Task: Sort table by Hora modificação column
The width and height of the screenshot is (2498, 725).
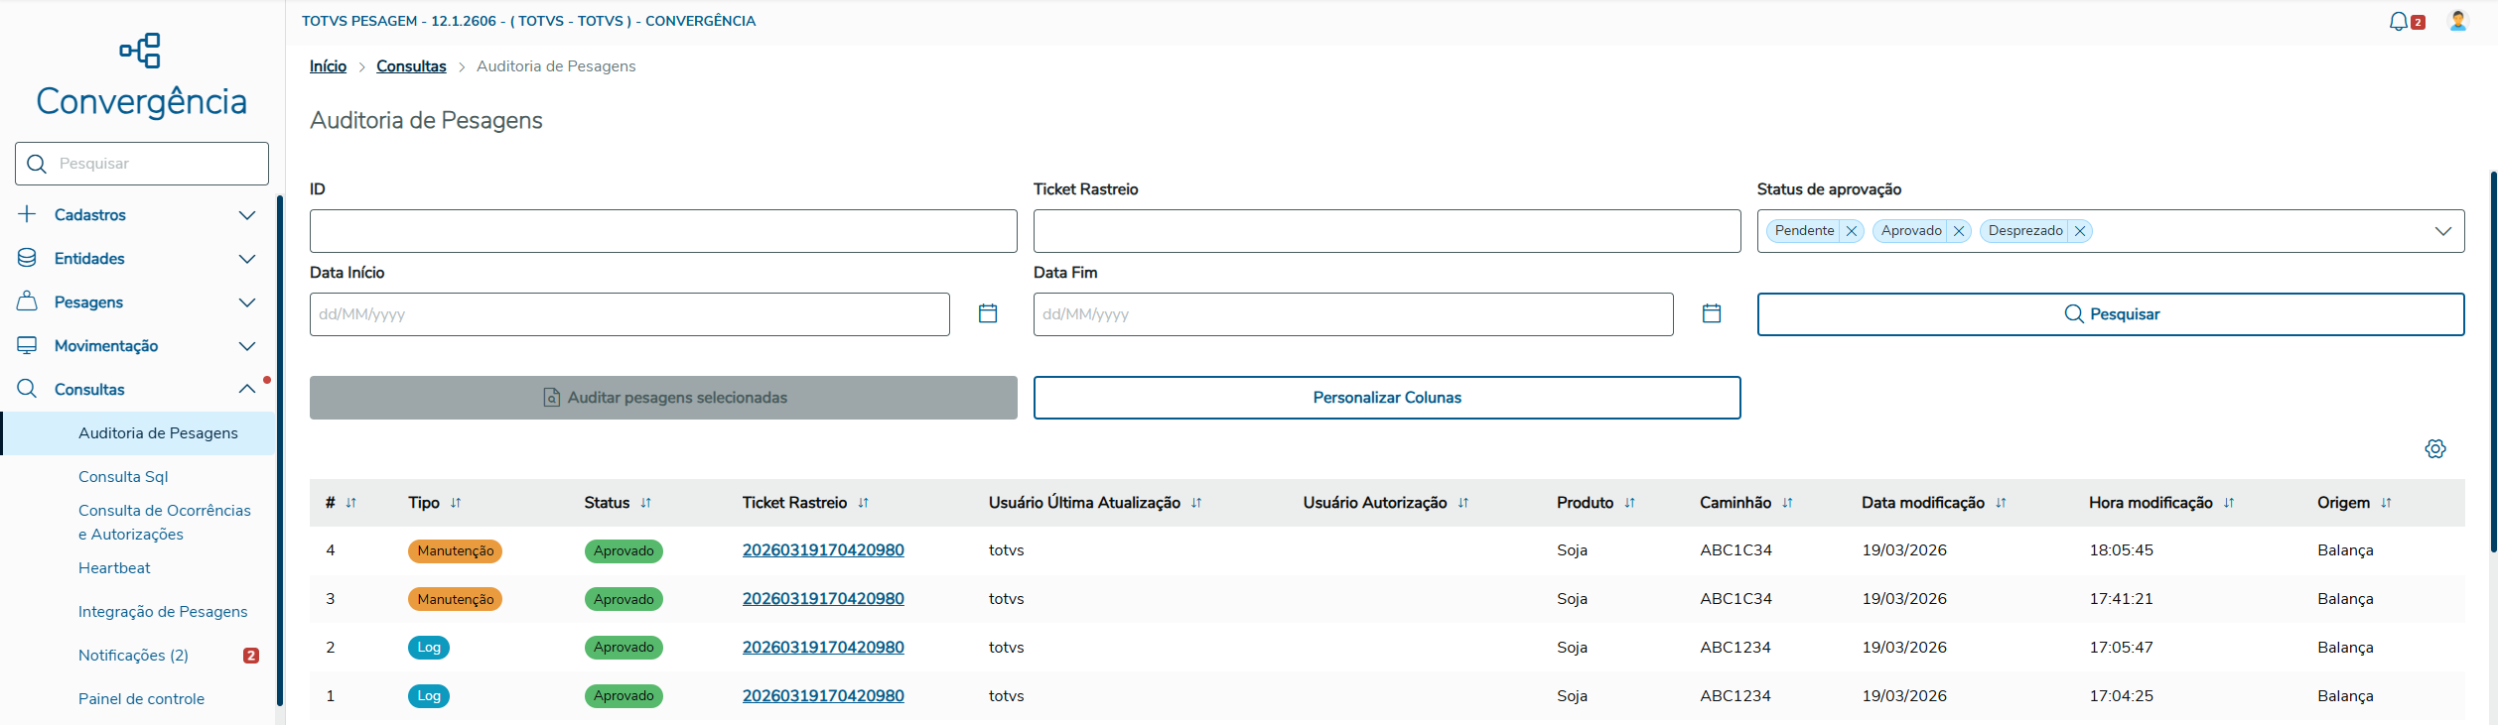Action: click(x=2229, y=503)
